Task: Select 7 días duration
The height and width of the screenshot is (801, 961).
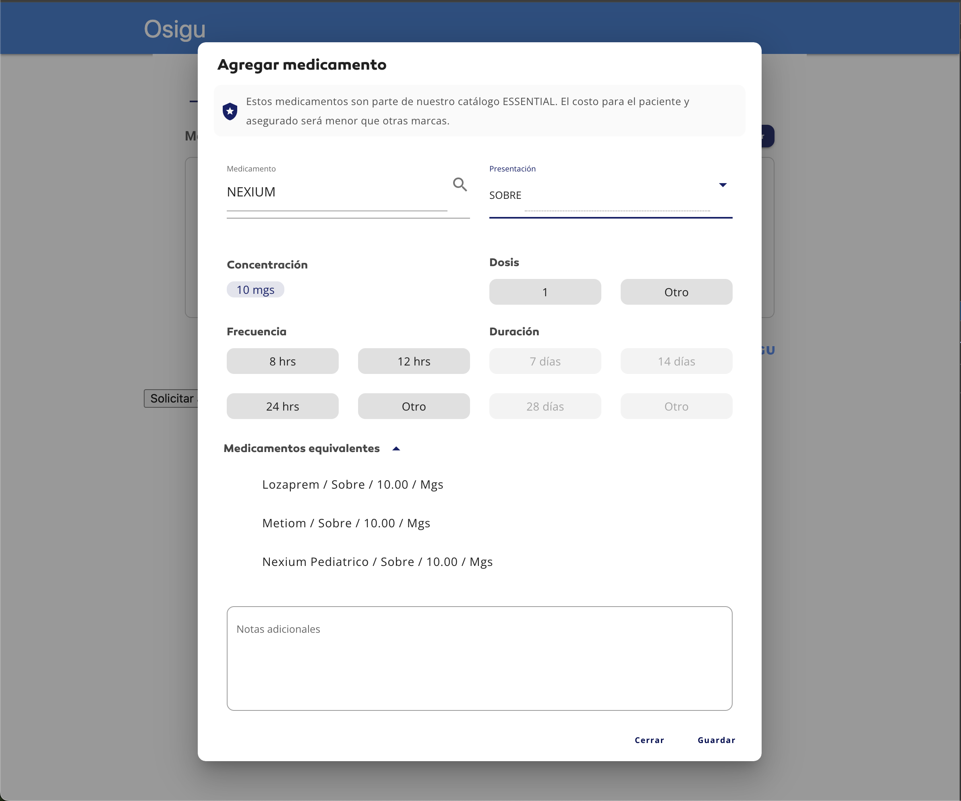Action: pos(545,361)
